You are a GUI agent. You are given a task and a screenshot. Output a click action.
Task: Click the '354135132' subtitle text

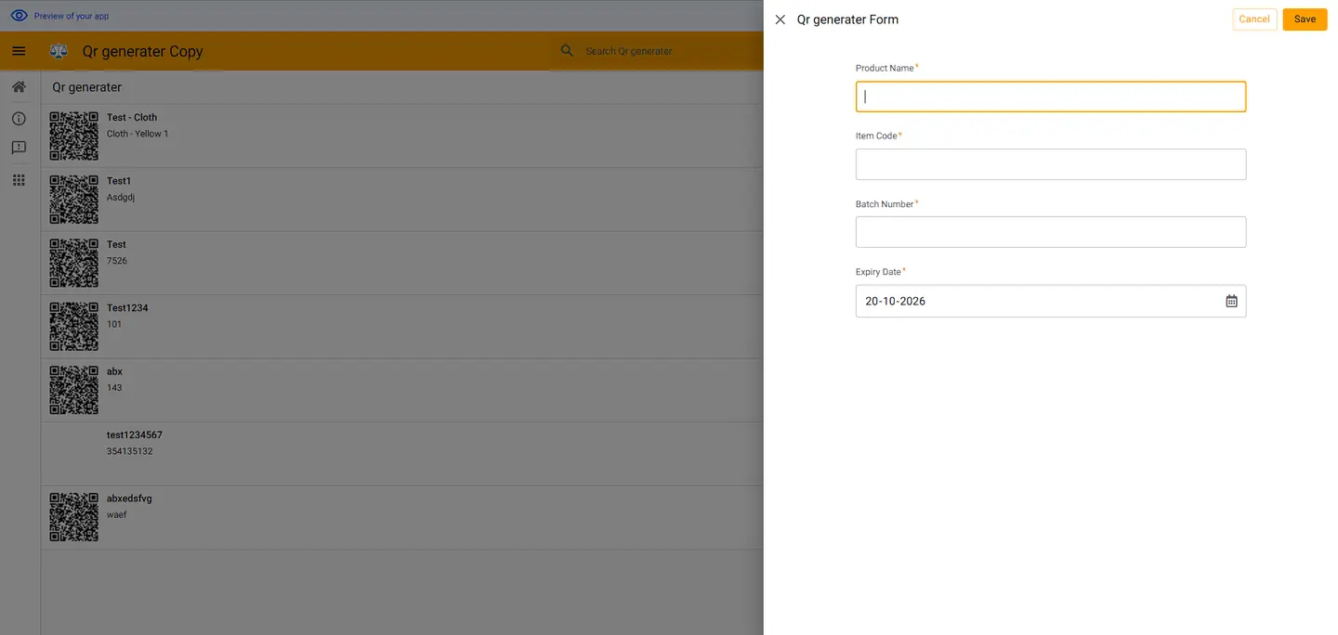click(x=130, y=451)
